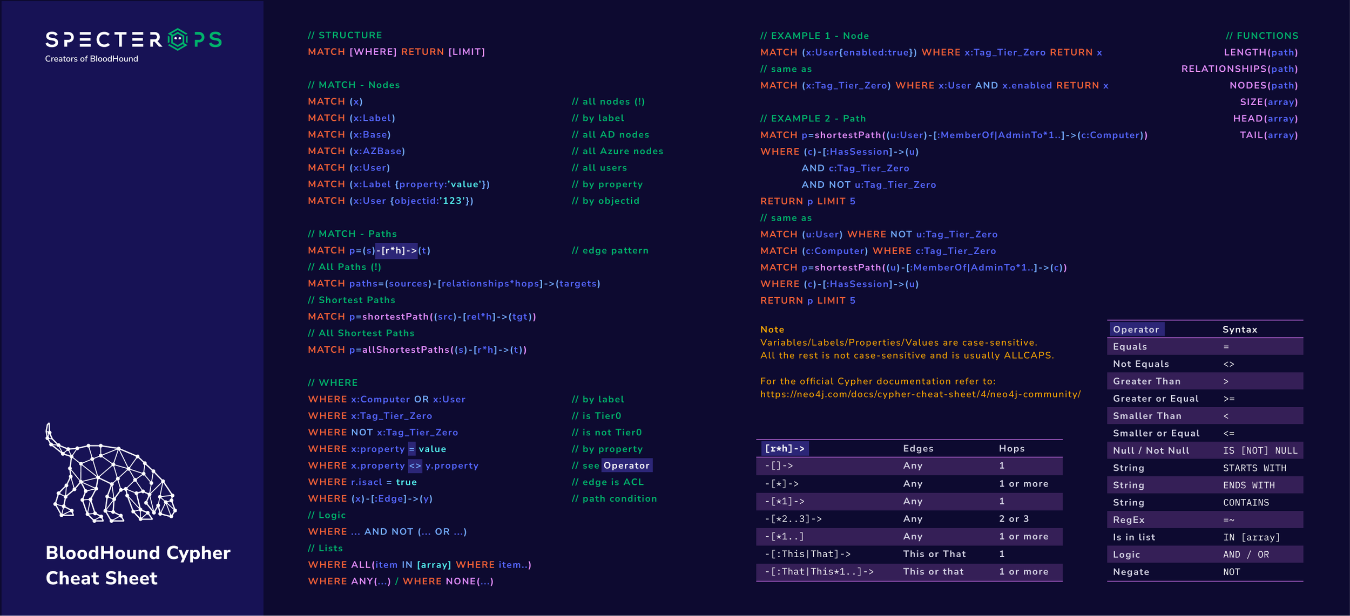Expand the WHERE section heading
This screenshot has width=1350, height=616.
click(333, 382)
